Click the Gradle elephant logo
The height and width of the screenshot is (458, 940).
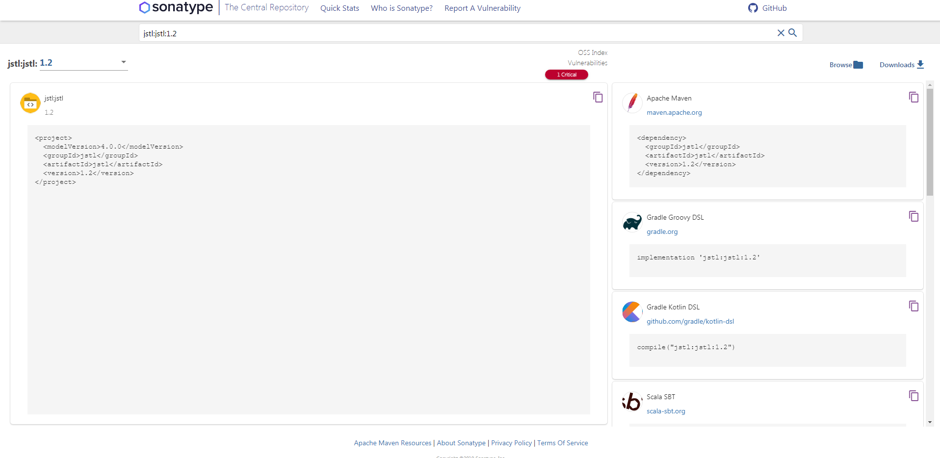(632, 222)
